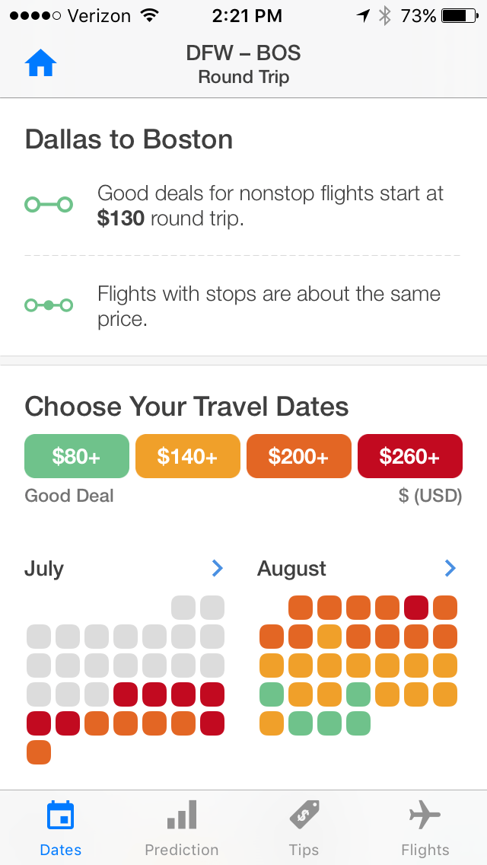Expand July with the blue chevron

(217, 568)
